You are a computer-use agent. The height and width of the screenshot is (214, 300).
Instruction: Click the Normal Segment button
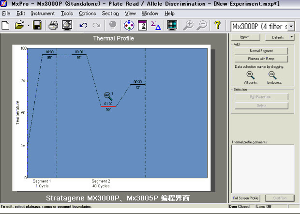pyautogui.click(x=261, y=50)
